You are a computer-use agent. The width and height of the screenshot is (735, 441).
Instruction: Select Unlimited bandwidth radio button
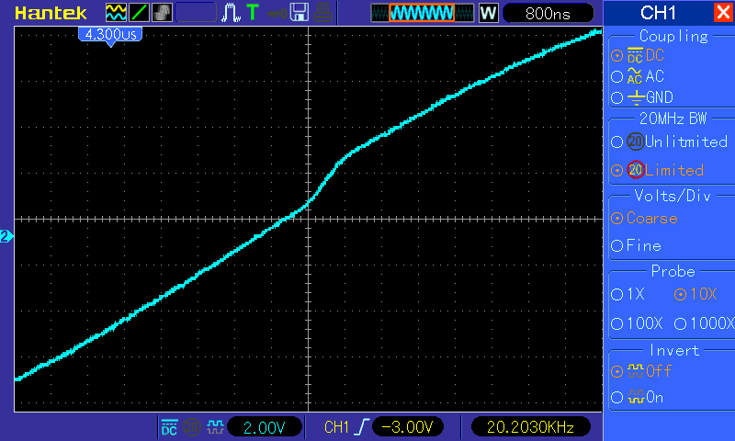[x=616, y=141]
